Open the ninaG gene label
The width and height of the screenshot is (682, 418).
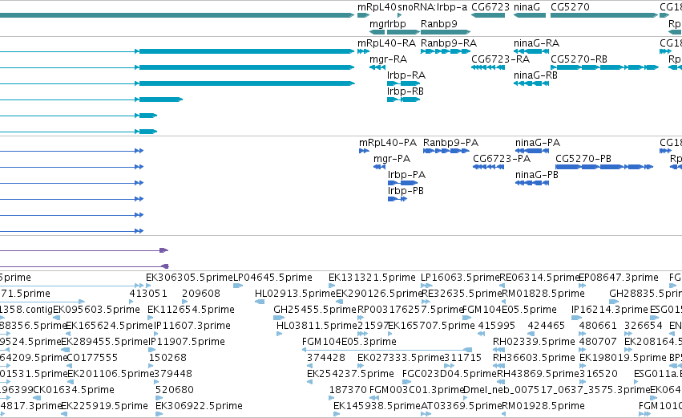point(527,7)
